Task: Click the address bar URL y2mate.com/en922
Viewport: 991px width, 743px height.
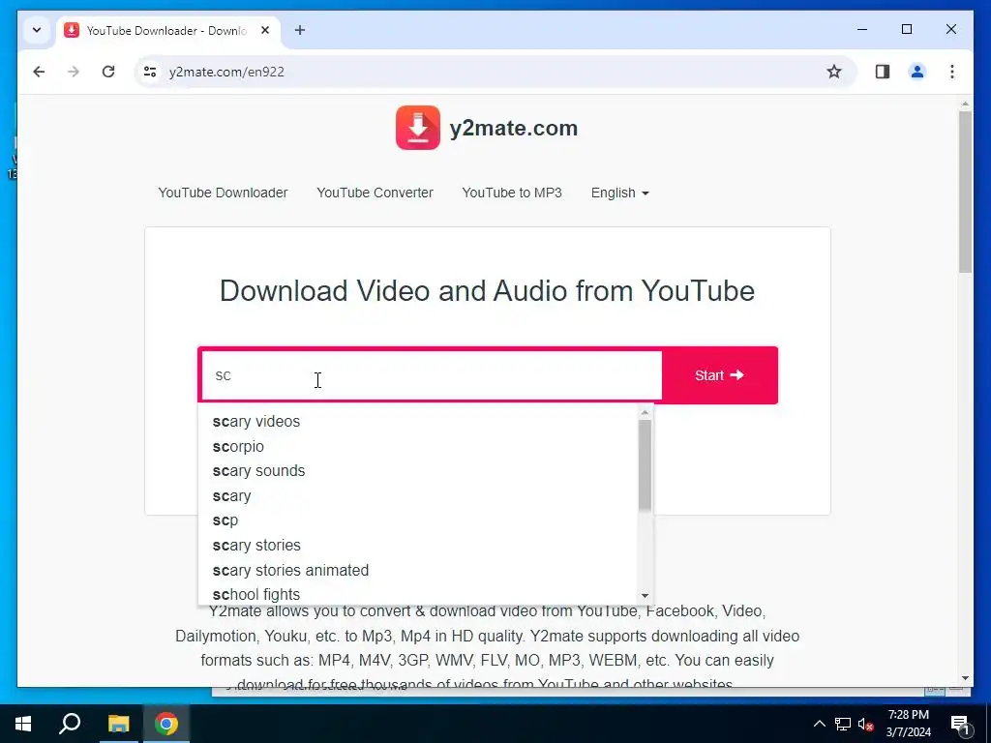Action: point(226,72)
